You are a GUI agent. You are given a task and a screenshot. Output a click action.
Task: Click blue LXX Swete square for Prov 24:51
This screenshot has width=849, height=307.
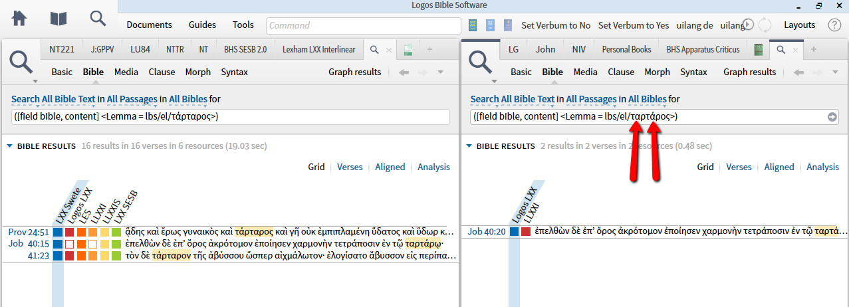(58, 233)
